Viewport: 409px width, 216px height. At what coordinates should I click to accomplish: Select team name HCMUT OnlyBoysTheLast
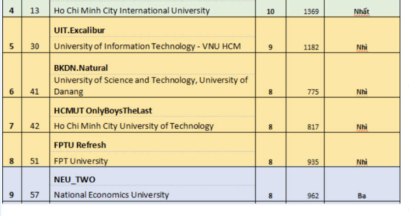tap(103, 111)
